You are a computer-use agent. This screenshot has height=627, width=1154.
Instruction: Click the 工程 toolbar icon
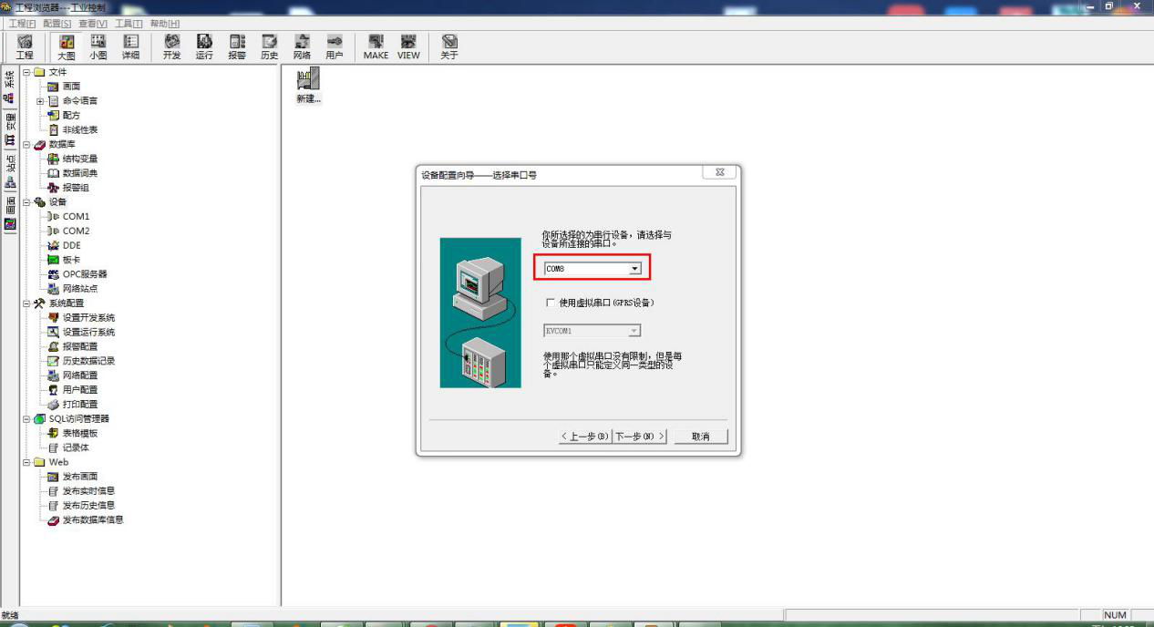[25, 46]
